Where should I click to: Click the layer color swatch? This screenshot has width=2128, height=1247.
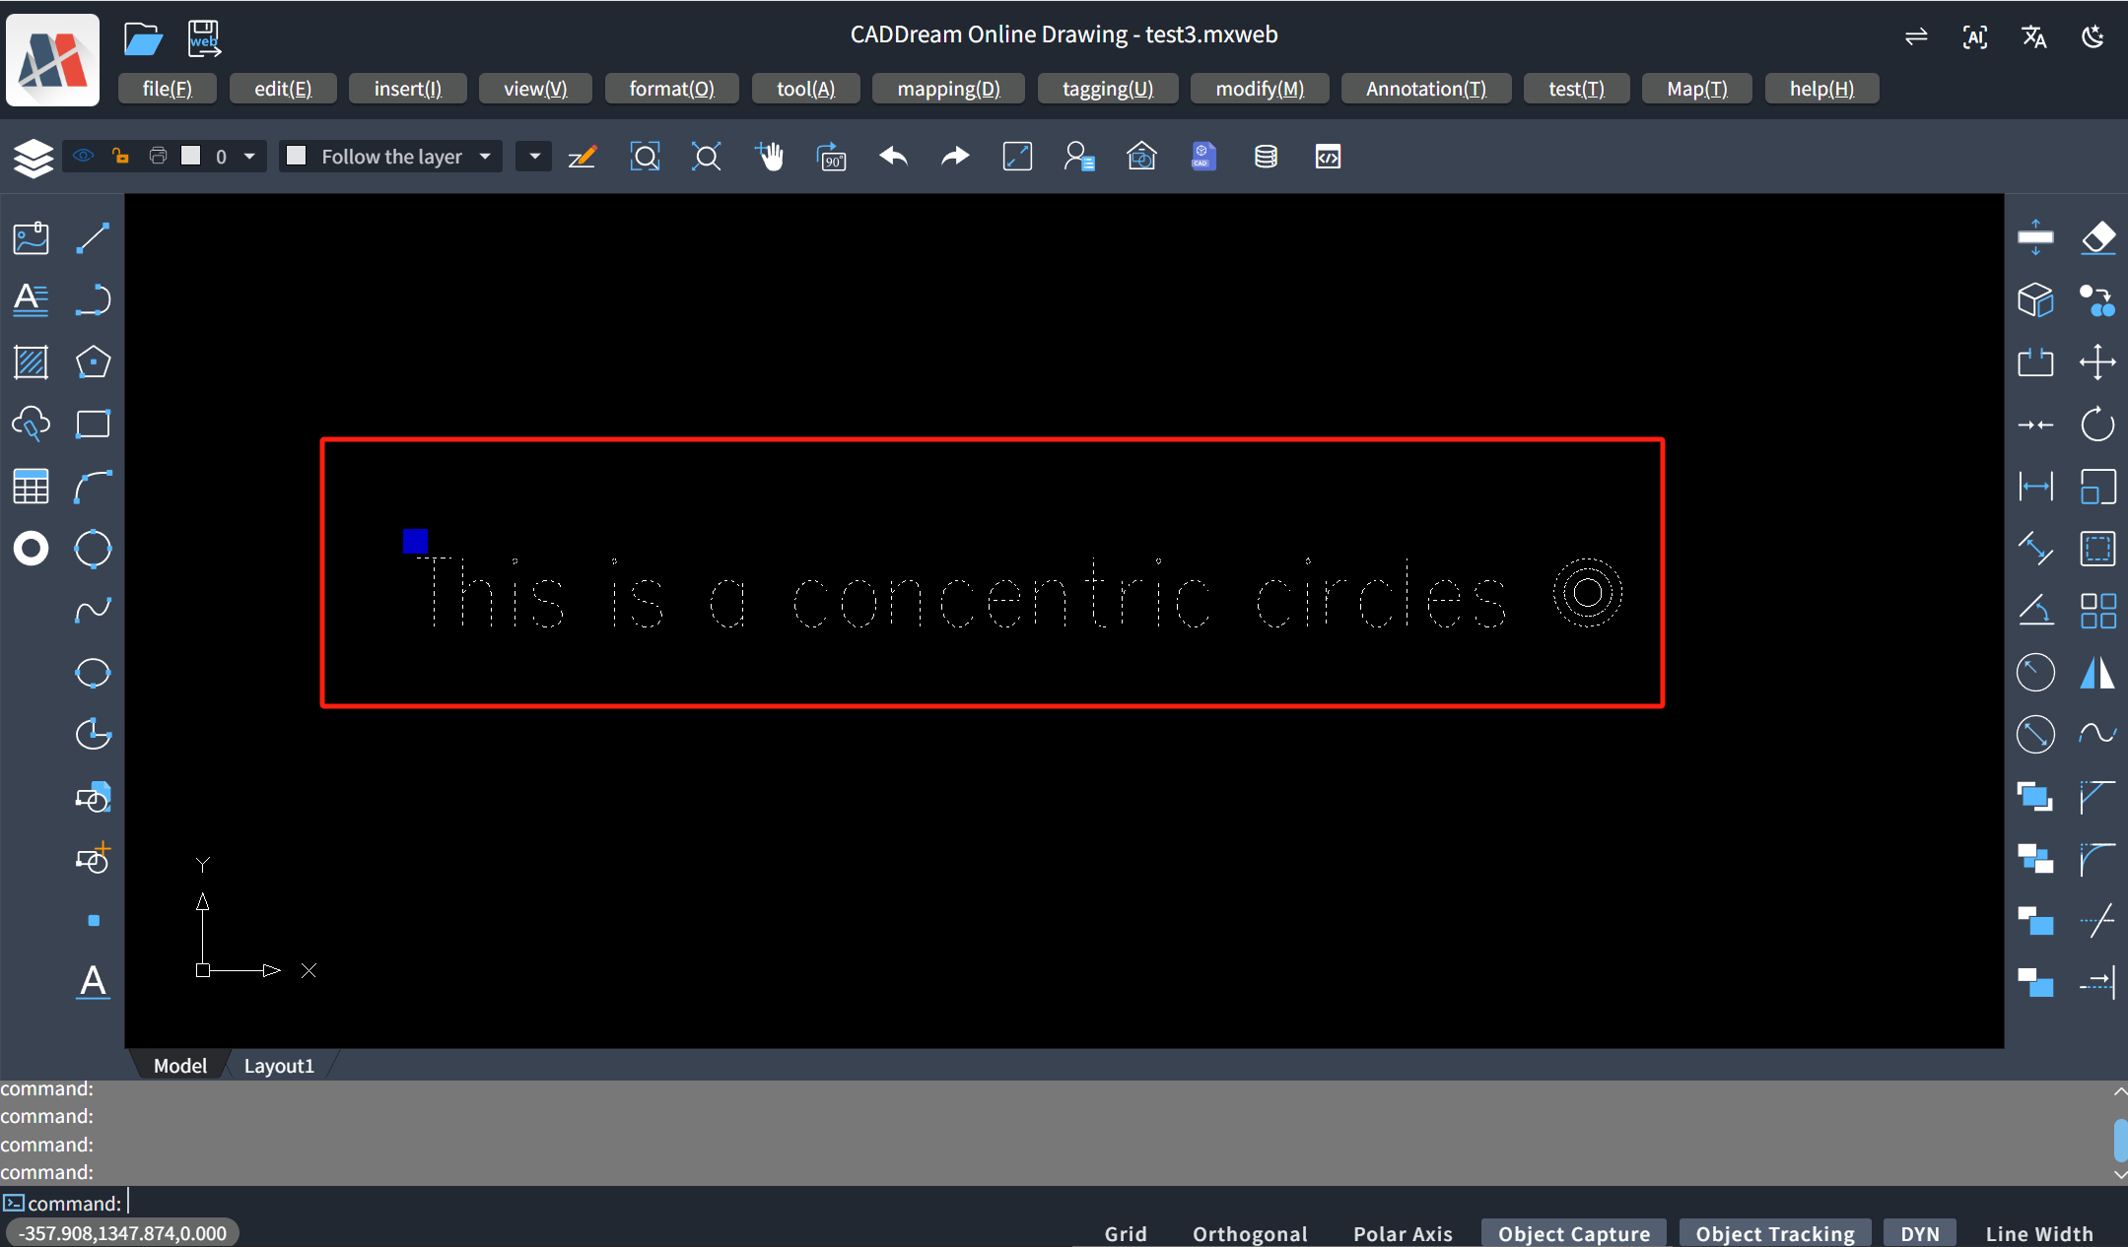191,156
